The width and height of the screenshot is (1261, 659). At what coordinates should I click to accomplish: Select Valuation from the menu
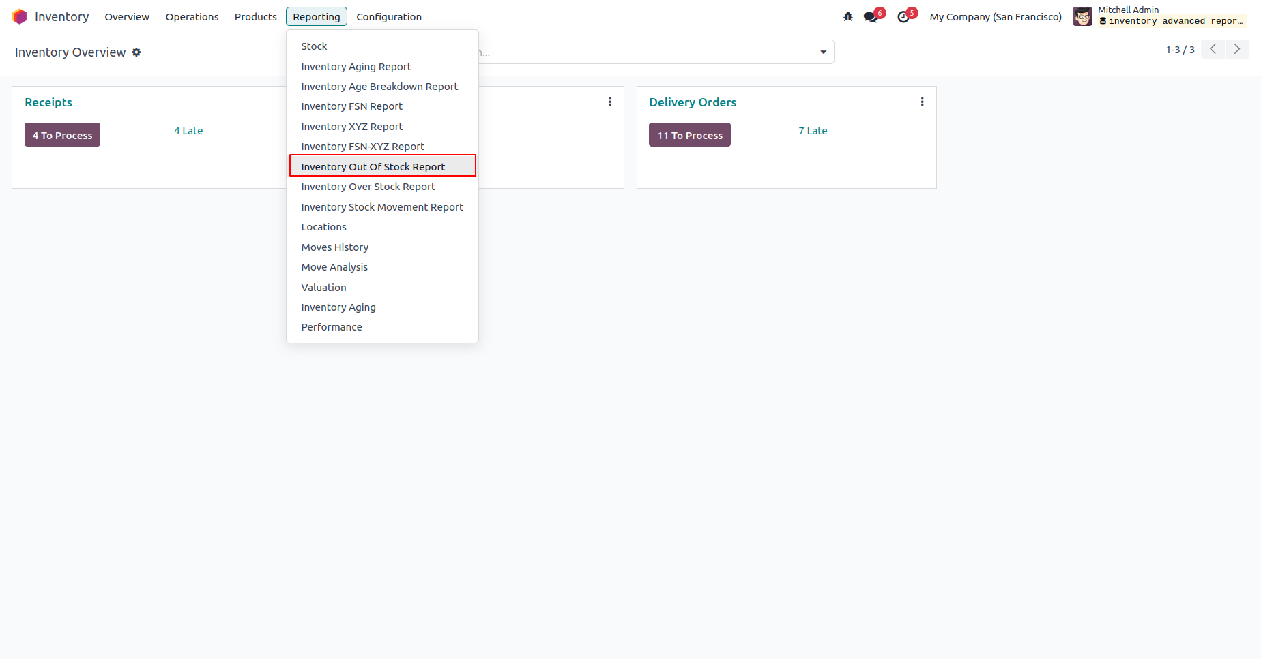(x=382, y=288)
